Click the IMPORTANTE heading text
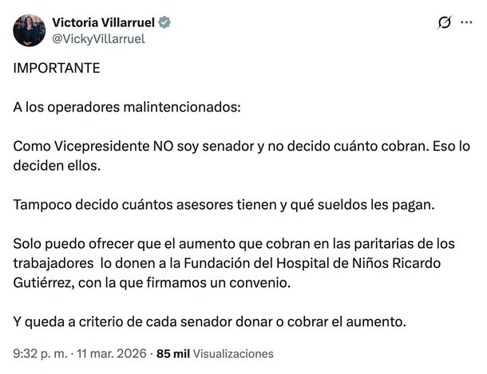Image resolution: width=487 pixels, height=374 pixels. (x=57, y=69)
